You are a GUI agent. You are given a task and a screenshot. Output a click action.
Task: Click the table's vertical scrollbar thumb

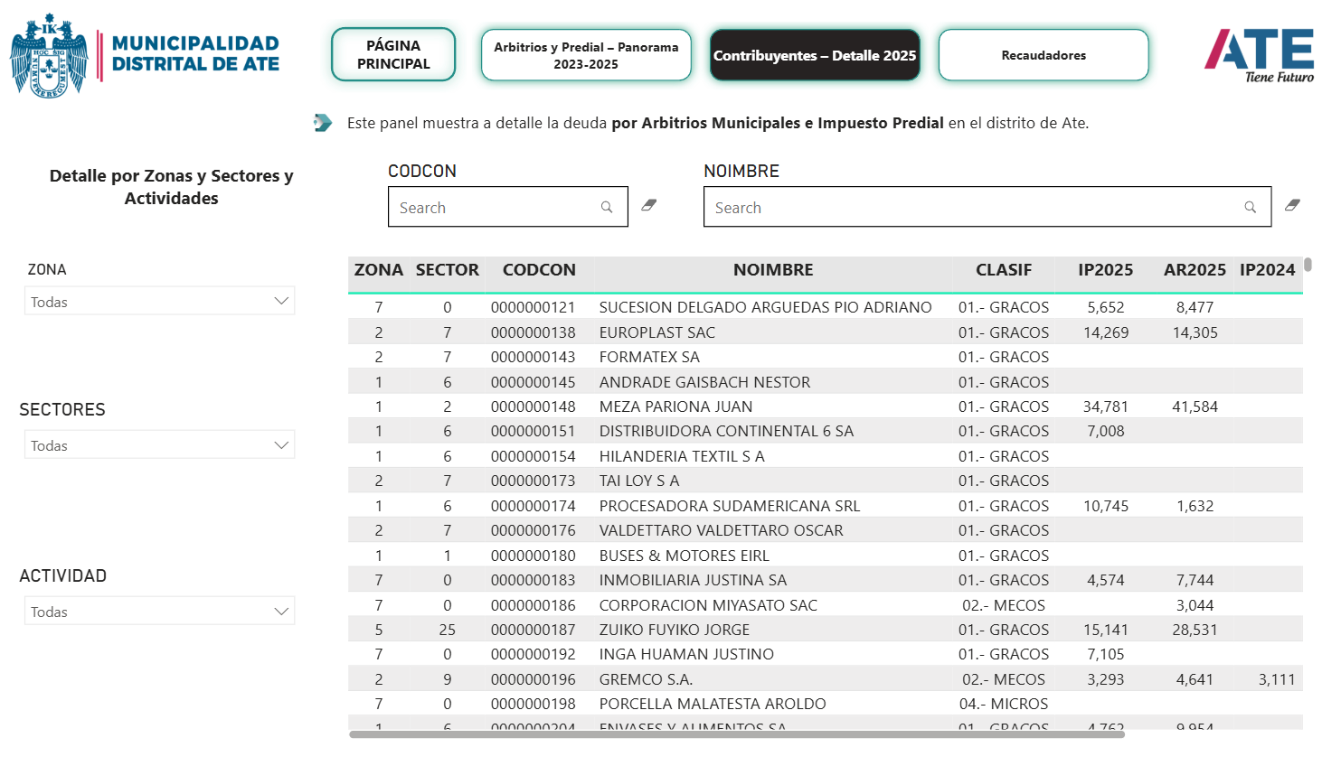point(1308,265)
